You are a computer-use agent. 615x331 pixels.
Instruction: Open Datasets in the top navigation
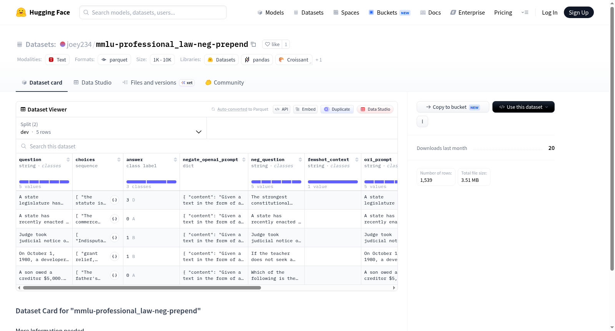[x=308, y=12]
